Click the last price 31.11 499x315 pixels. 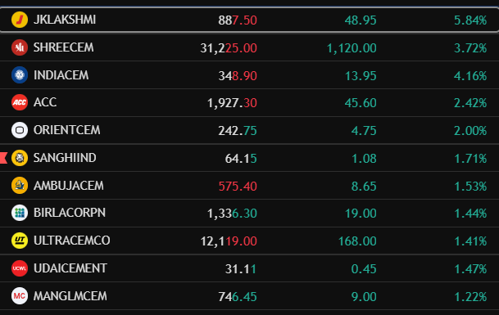coord(241,269)
